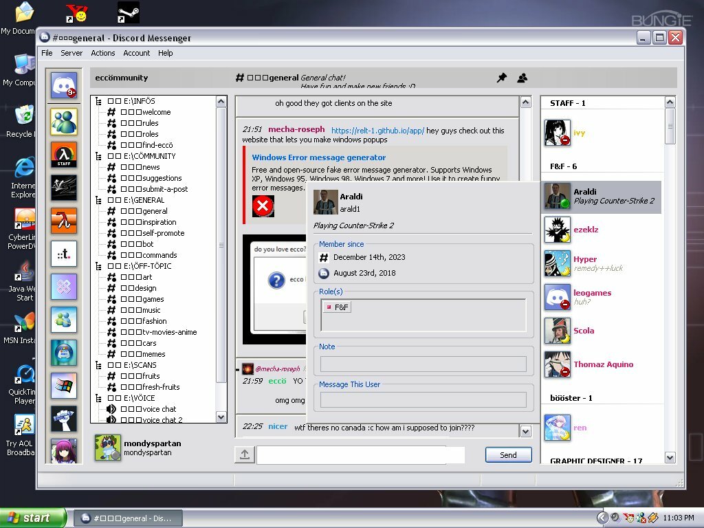This screenshot has width=704, height=528.
Task: Click the Discord Messenger taskbar button
Action: (128, 518)
